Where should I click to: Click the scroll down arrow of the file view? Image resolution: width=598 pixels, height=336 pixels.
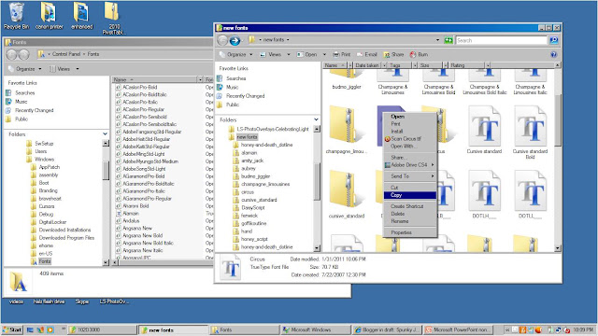558,248
